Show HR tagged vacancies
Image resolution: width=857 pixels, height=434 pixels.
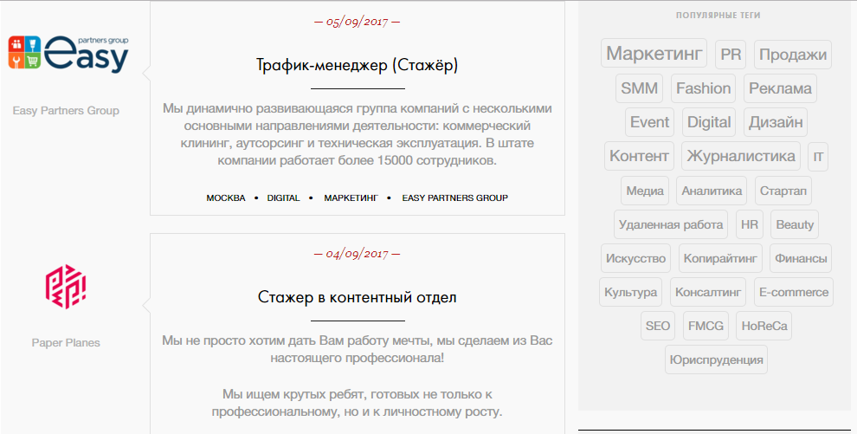(750, 224)
